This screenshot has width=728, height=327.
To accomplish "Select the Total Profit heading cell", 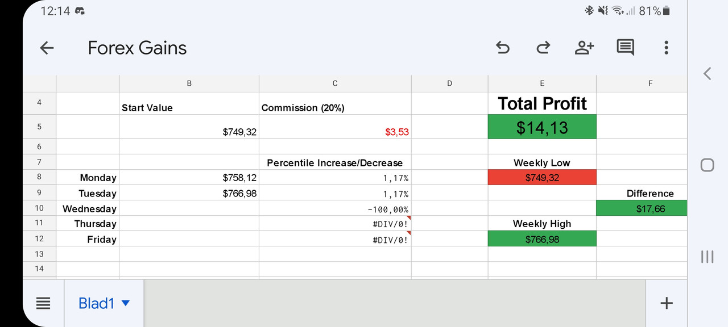I will (542, 103).
